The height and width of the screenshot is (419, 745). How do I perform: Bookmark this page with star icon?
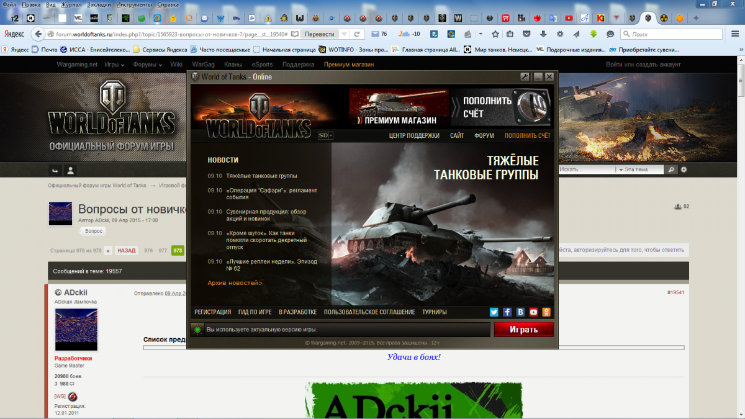pos(495,34)
